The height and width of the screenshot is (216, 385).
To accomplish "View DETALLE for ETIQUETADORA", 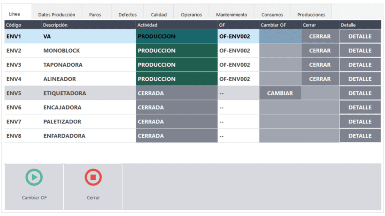I will [360, 93].
